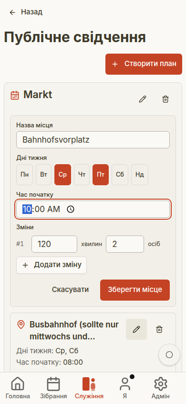The width and height of the screenshot is (186, 404).
Task: Open the Адмін settings tab
Action: point(161,388)
